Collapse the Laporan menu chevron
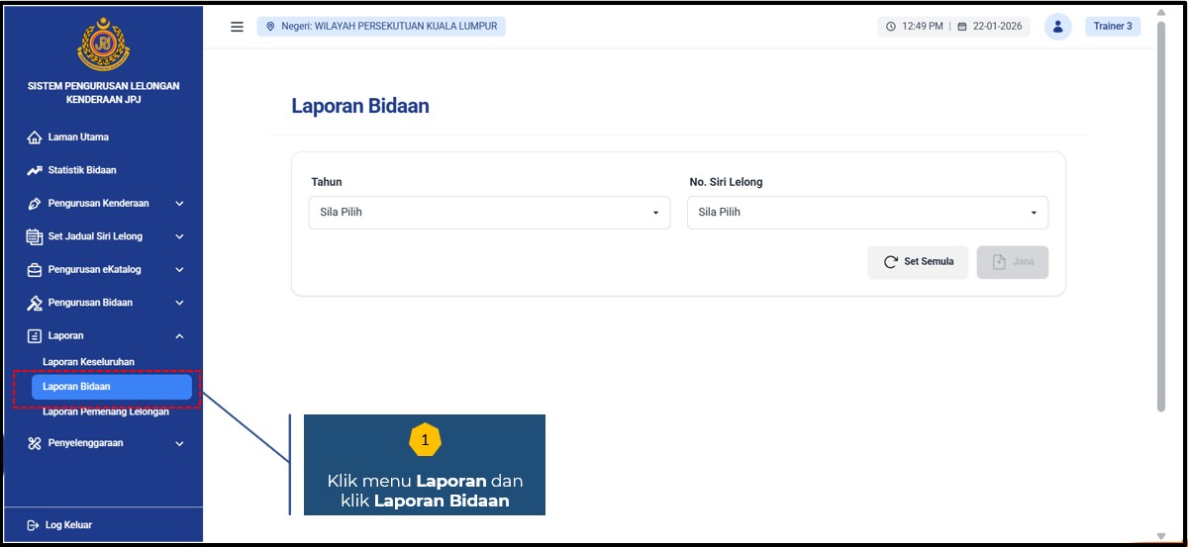 [179, 336]
